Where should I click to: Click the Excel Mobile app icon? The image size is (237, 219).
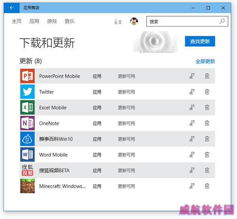pos(27,108)
